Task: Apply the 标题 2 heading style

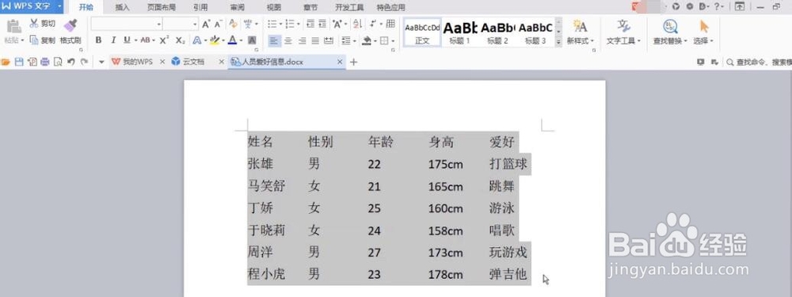Action: (497, 32)
